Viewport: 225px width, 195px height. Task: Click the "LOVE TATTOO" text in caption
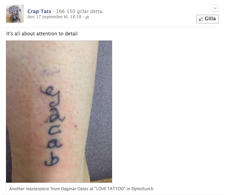pos(110,189)
